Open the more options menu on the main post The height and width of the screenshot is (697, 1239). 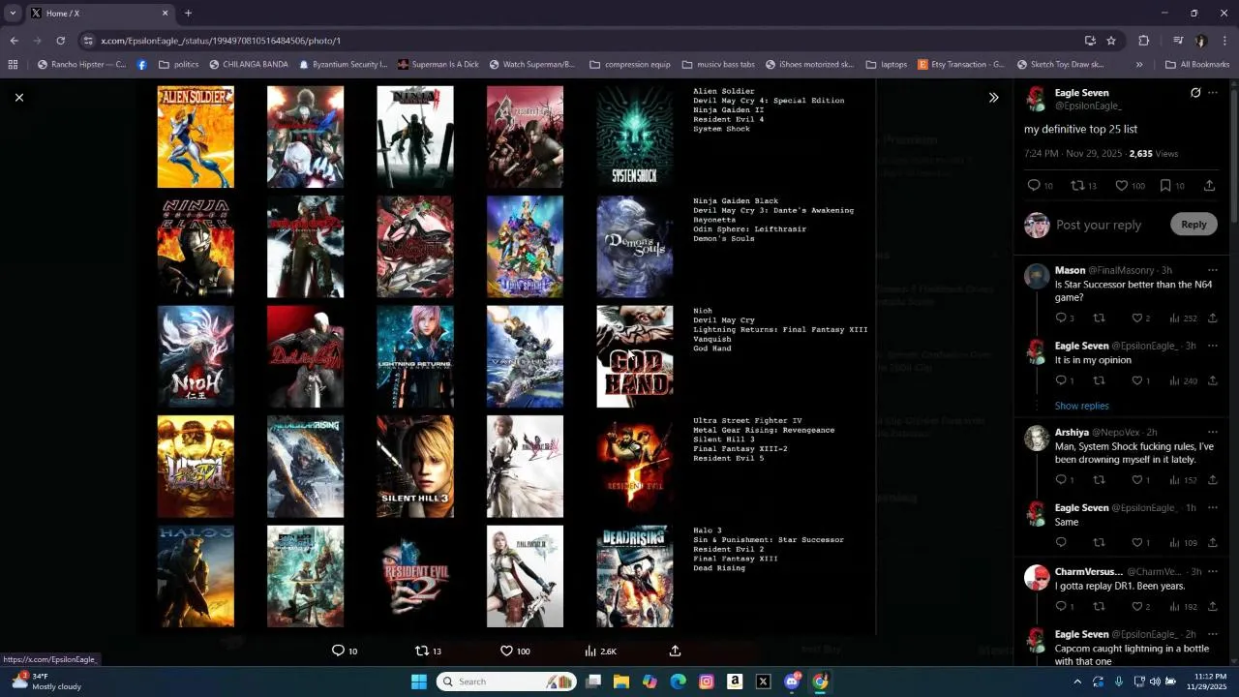pos(1213,93)
